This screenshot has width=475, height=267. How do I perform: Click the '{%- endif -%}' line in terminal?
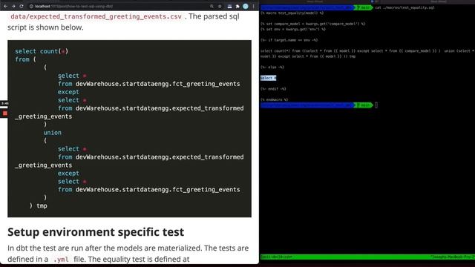pos(273,89)
